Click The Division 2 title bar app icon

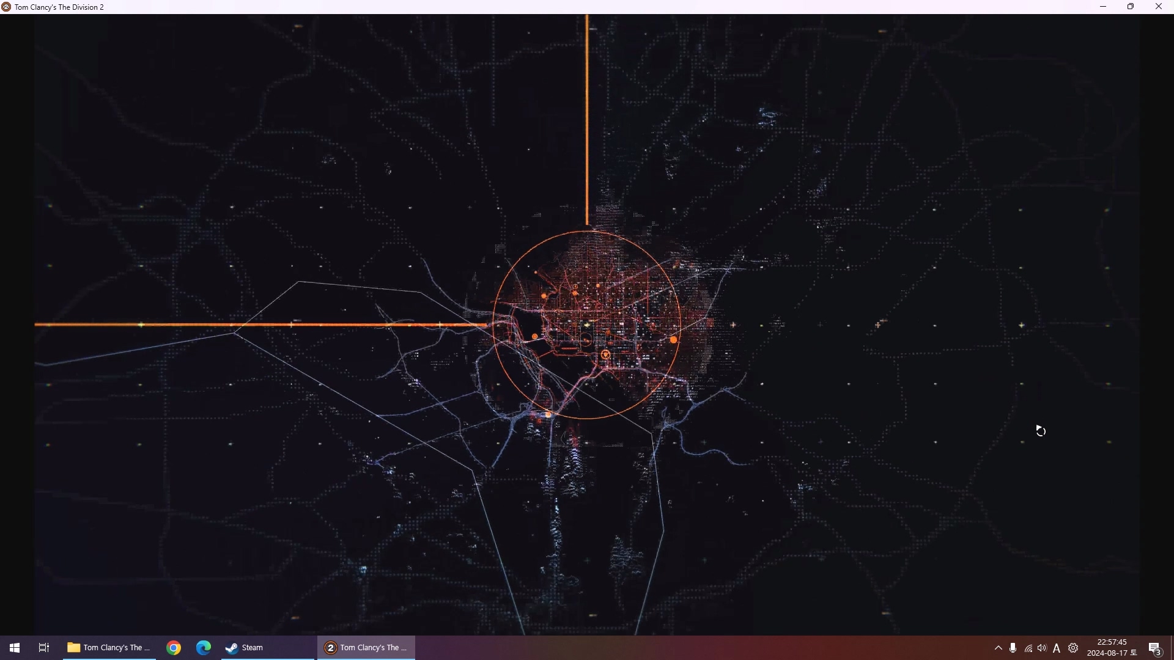(6, 7)
